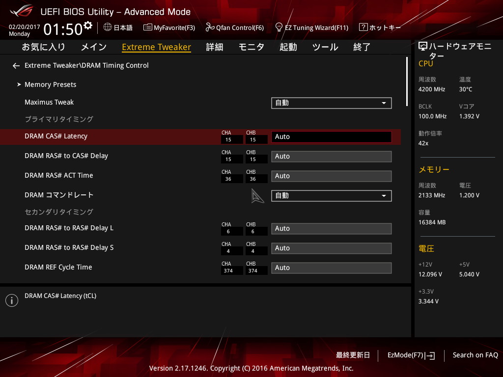Click the hardware monitor screen icon
Screen dimensions: 503x377
pos(423,47)
